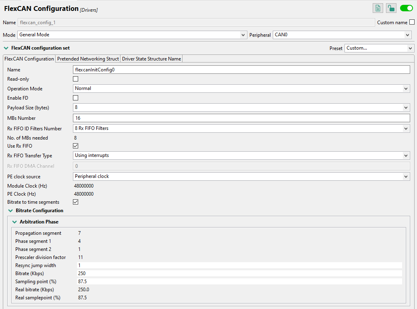Screen dimensions: 417x309
Task: Open the Mode dropdown
Action: tap(132, 35)
